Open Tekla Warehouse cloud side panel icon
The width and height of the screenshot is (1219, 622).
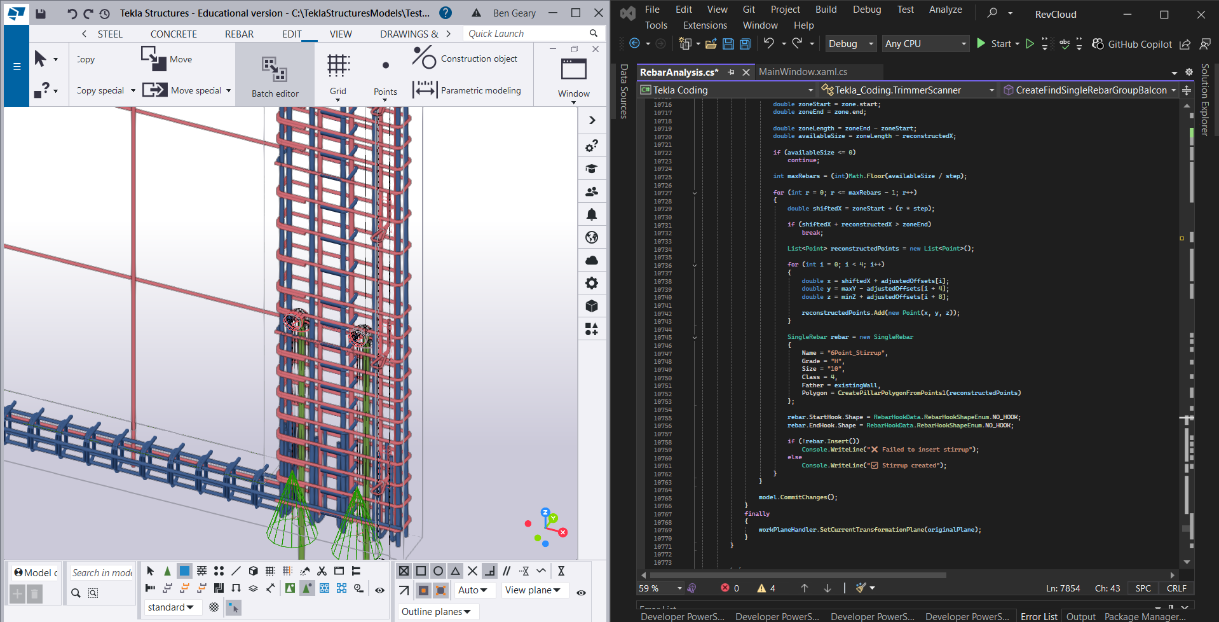[592, 260]
